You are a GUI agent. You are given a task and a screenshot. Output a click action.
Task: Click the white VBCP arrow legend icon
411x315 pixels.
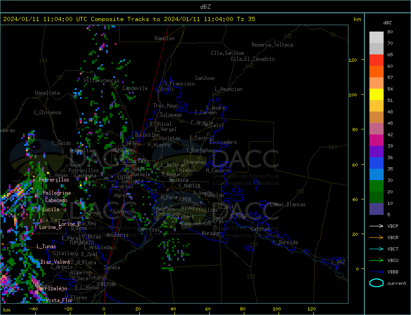[376, 226]
